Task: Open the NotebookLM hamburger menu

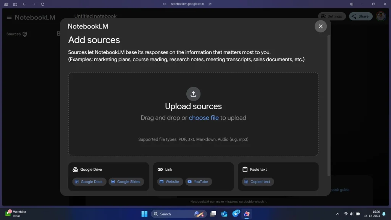Action: tap(9, 17)
